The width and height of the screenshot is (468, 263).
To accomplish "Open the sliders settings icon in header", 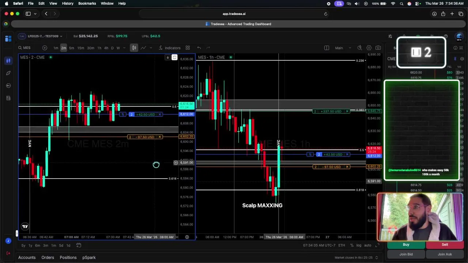I will pyautogui.click(x=390, y=36).
